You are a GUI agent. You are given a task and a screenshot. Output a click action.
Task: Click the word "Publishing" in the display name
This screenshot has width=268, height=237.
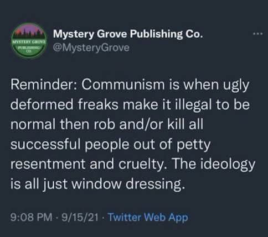pos(156,34)
